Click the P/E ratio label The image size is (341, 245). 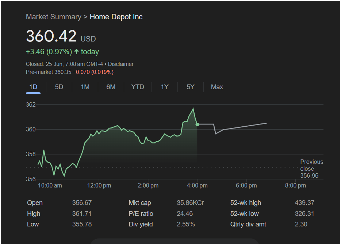coord(141,214)
